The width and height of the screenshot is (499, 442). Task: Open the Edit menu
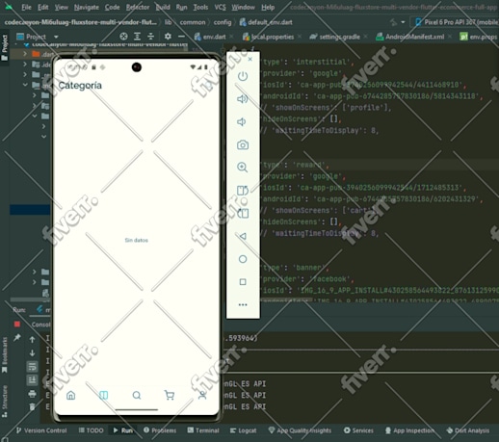[x=43, y=7]
